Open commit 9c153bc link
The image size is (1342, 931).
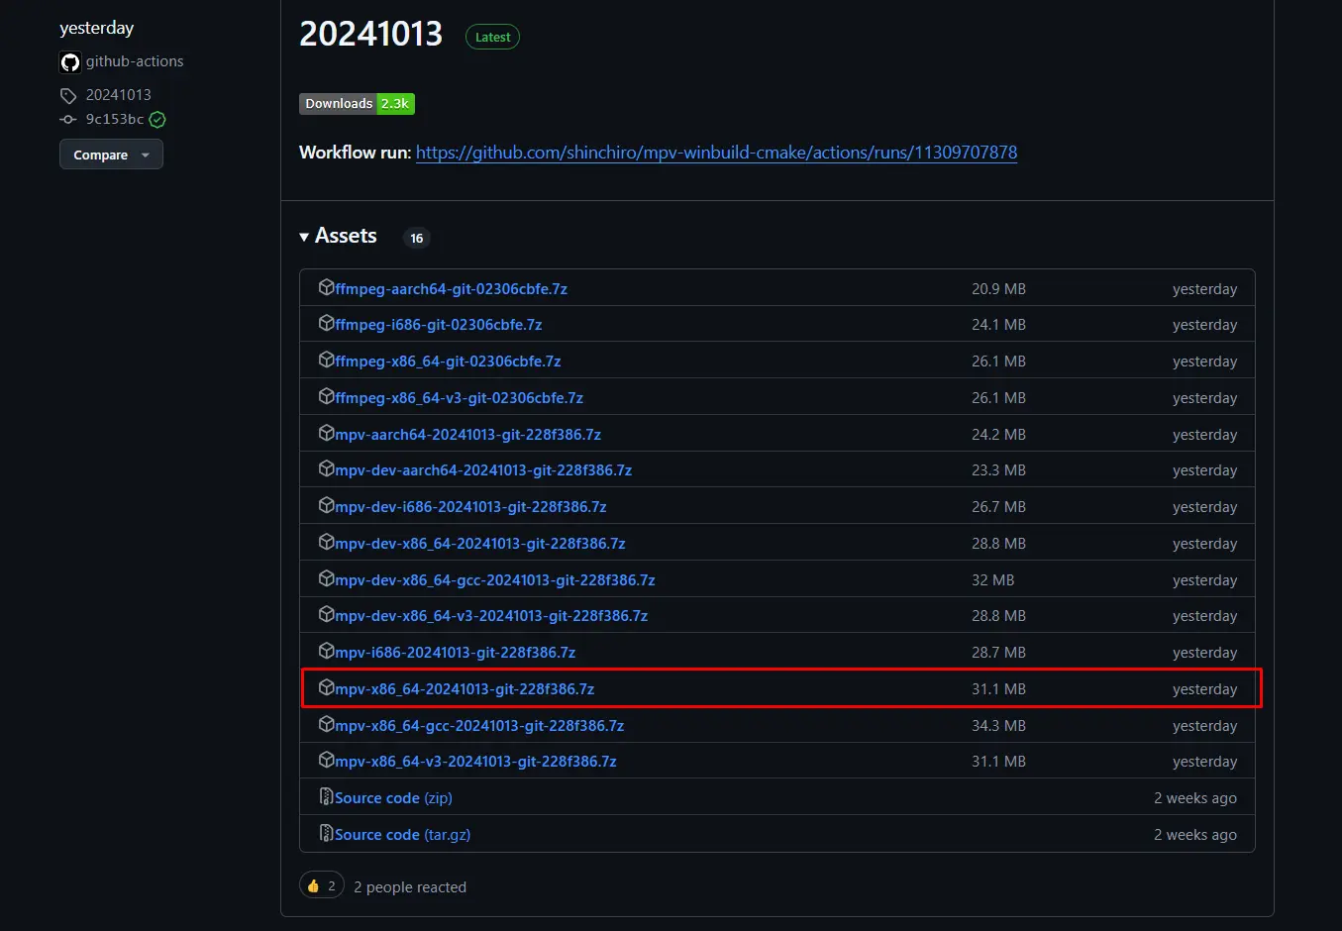click(x=115, y=119)
